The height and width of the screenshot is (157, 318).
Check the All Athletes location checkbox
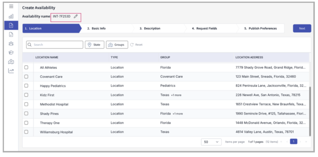26,68
